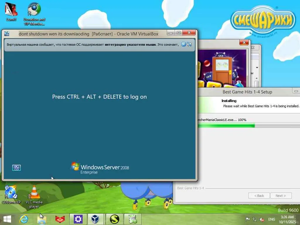Open Action Center flag in system tray
The height and width of the screenshot is (225, 300).
[248, 219]
